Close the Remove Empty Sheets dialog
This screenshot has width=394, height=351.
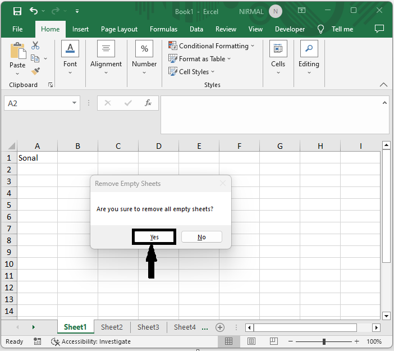point(223,184)
